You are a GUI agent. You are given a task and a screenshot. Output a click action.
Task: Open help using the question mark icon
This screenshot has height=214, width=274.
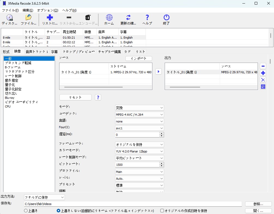point(147,20)
